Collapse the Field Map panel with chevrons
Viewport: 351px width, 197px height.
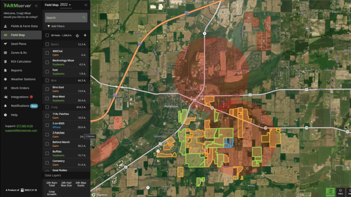click(85, 5)
